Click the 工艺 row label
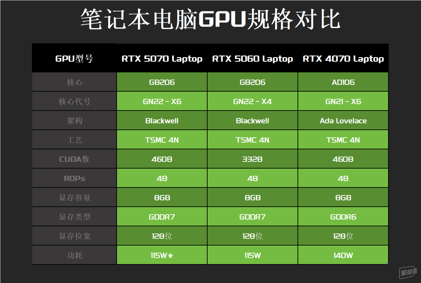Screen dimensions: 421x283 tap(74, 140)
